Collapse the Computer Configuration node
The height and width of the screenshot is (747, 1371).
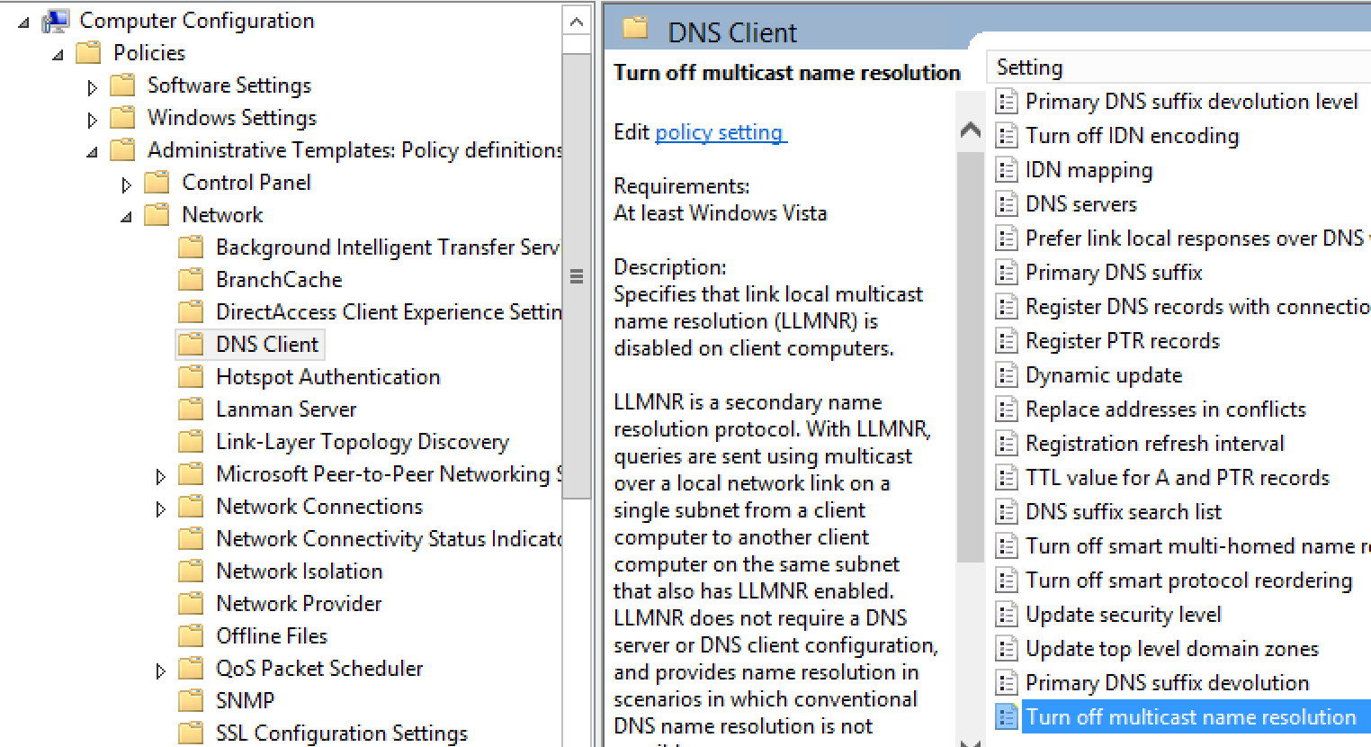23,22
